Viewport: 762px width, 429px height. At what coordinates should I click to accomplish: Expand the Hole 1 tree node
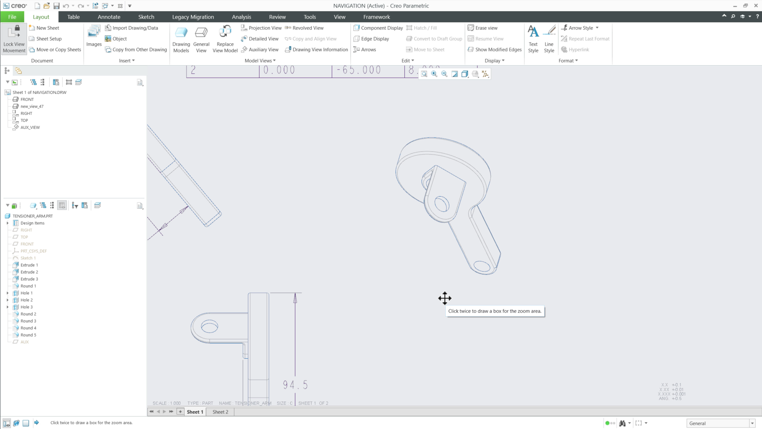[x=8, y=293]
